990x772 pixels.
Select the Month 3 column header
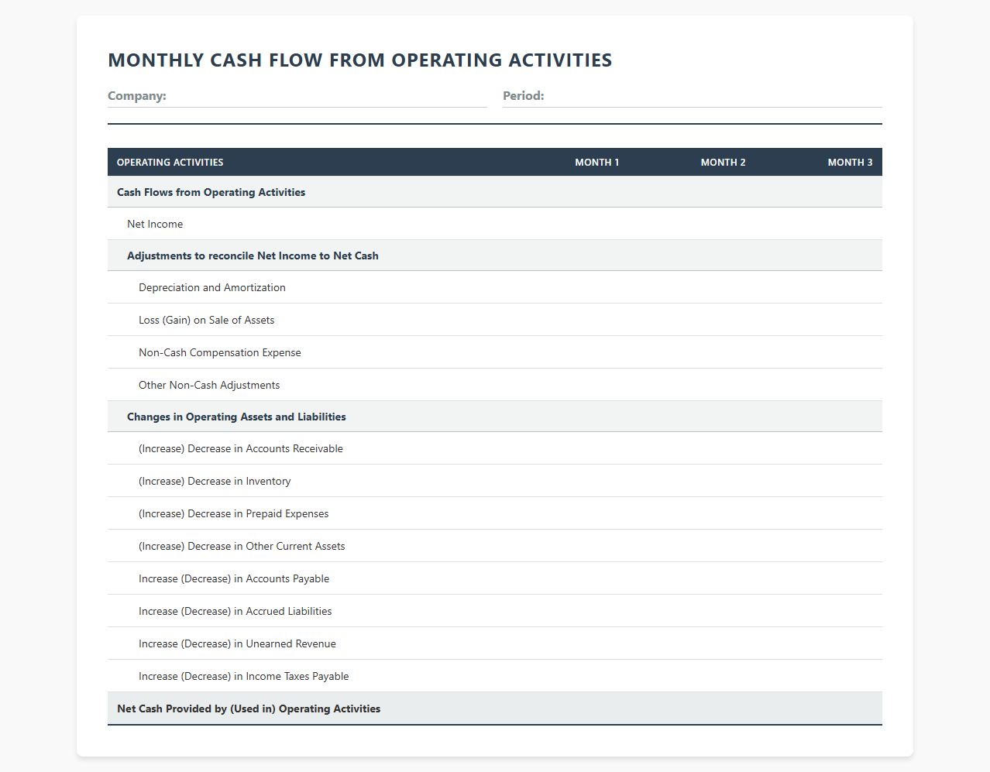[850, 163]
